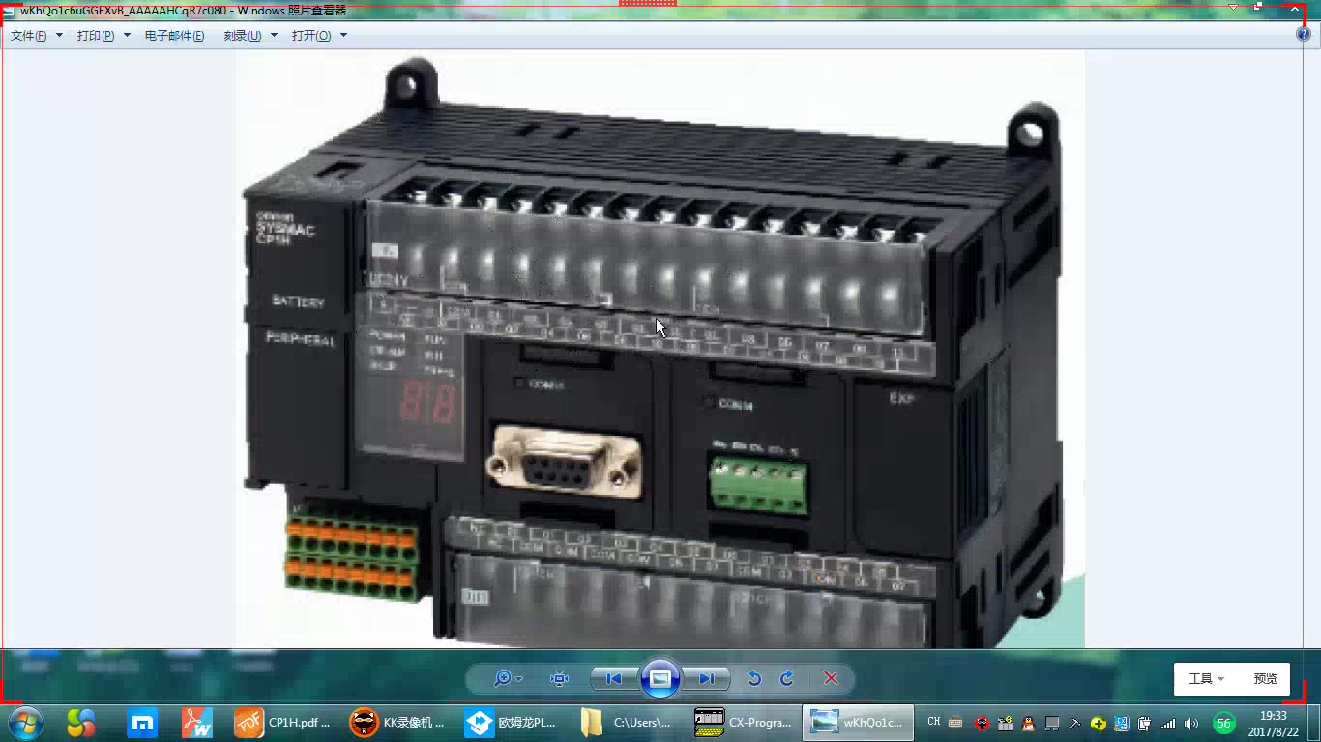Rotate the photo counterclockwise

(754, 679)
